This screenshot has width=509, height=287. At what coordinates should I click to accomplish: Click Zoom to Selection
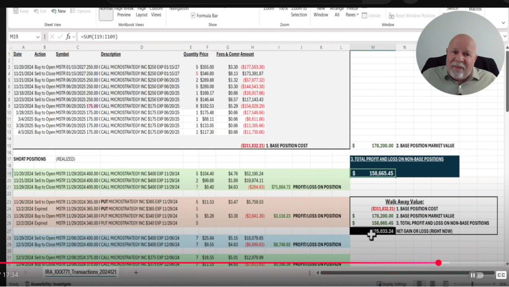(299, 12)
